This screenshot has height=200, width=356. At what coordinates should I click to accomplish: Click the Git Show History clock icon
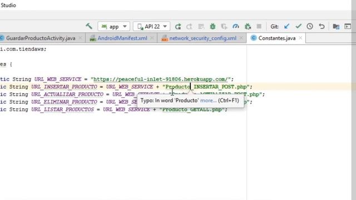(310, 27)
